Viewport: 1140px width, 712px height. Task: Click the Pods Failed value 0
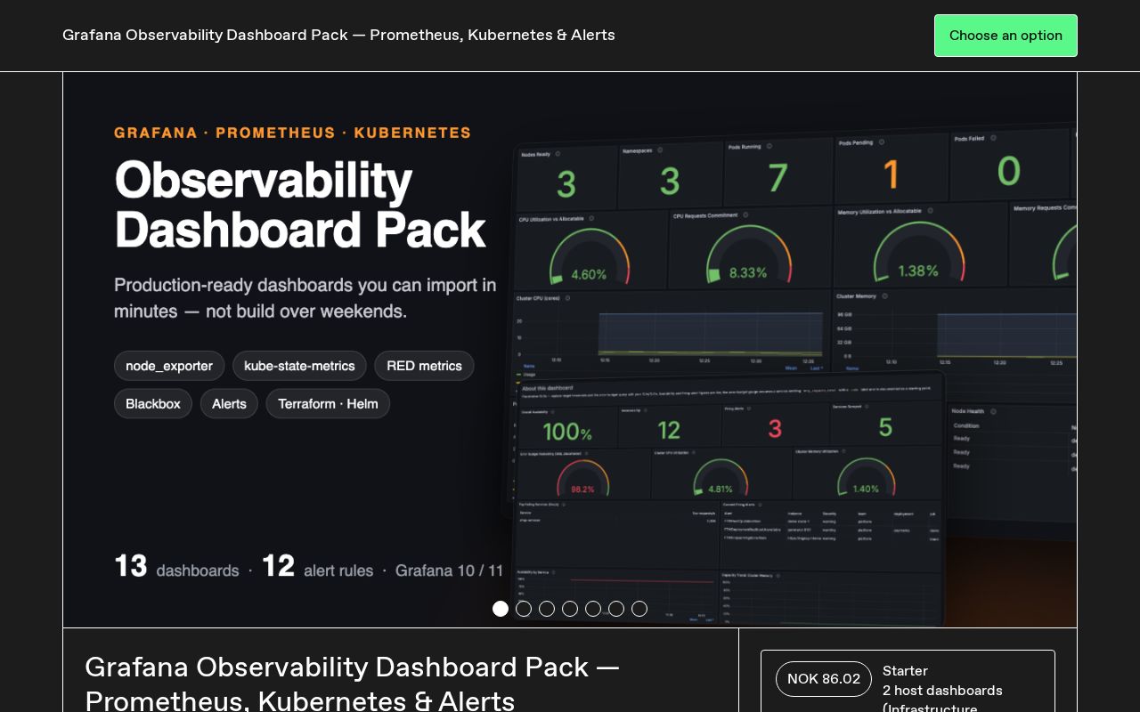1008,170
